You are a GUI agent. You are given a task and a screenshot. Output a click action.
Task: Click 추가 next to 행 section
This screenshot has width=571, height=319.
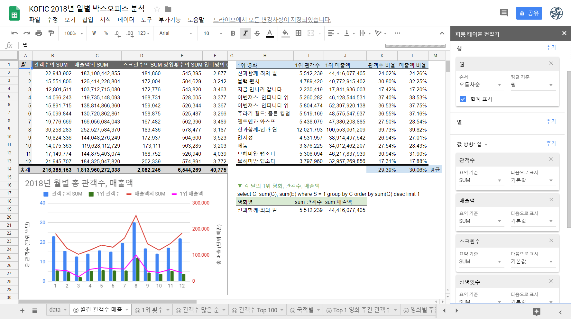coord(551,47)
